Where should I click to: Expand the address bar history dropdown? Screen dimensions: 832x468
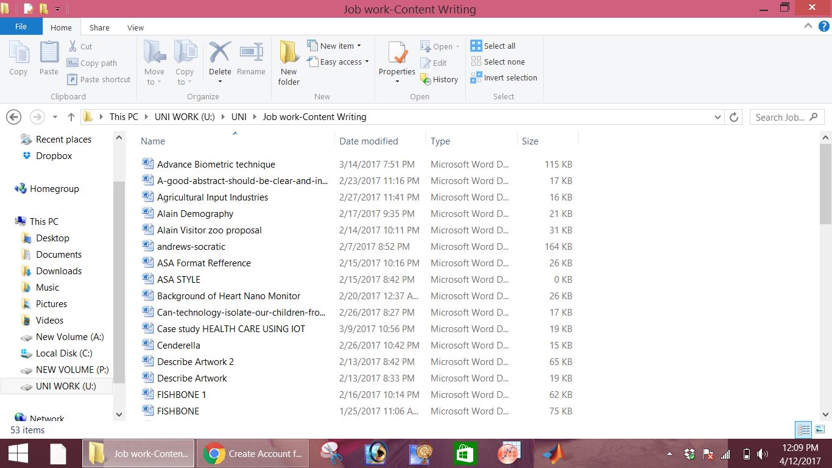717,117
